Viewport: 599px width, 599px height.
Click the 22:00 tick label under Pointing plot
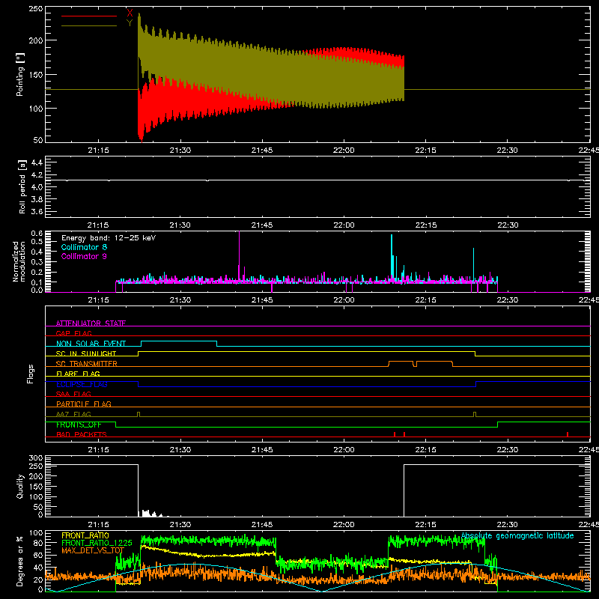[x=344, y=150]
